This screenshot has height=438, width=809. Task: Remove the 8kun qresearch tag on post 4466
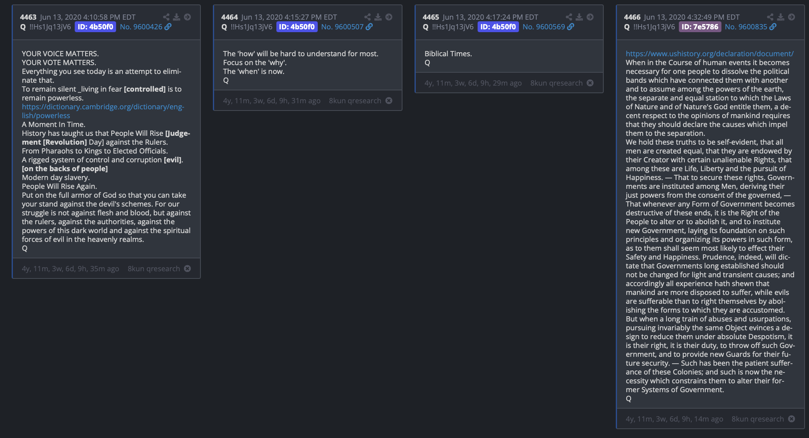point(791,419)
